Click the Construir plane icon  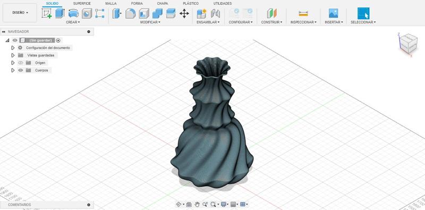click(x=271, y=13)
